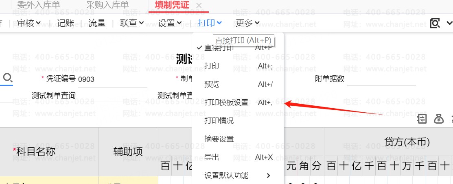Expand the 设置默认功能 submenu
Screen dimensions: 453x184
point(237,175)
